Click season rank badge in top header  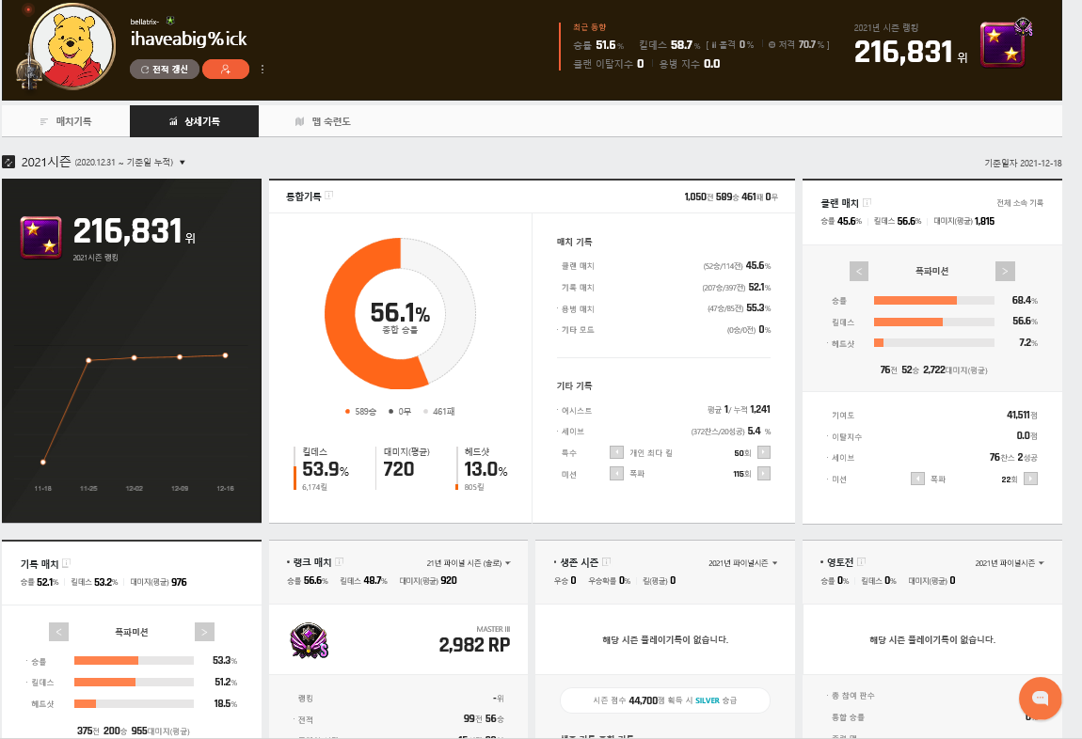1003,45
